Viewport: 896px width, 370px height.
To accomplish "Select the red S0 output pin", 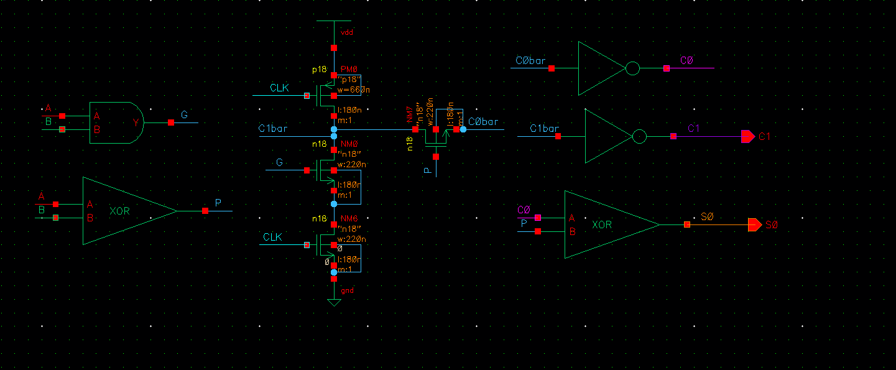I will click(x=754, y=224).
